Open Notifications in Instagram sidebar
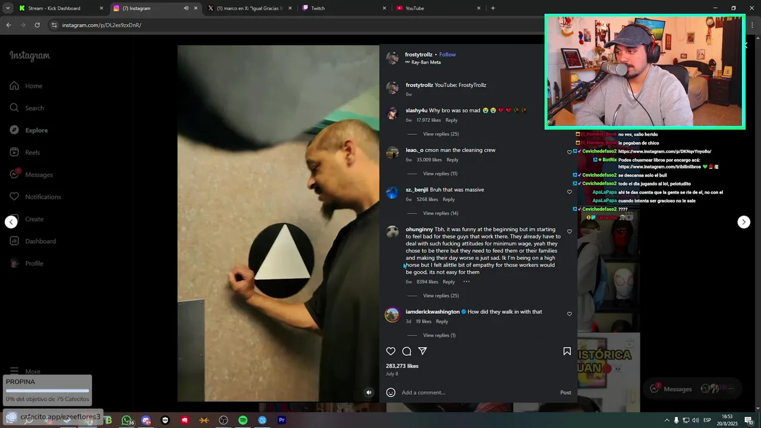 35,197
